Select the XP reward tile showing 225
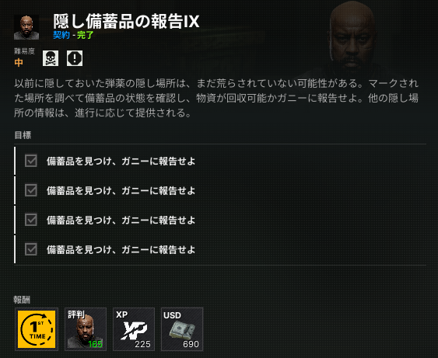The image size is (438, 358). [x=134, y=329]
